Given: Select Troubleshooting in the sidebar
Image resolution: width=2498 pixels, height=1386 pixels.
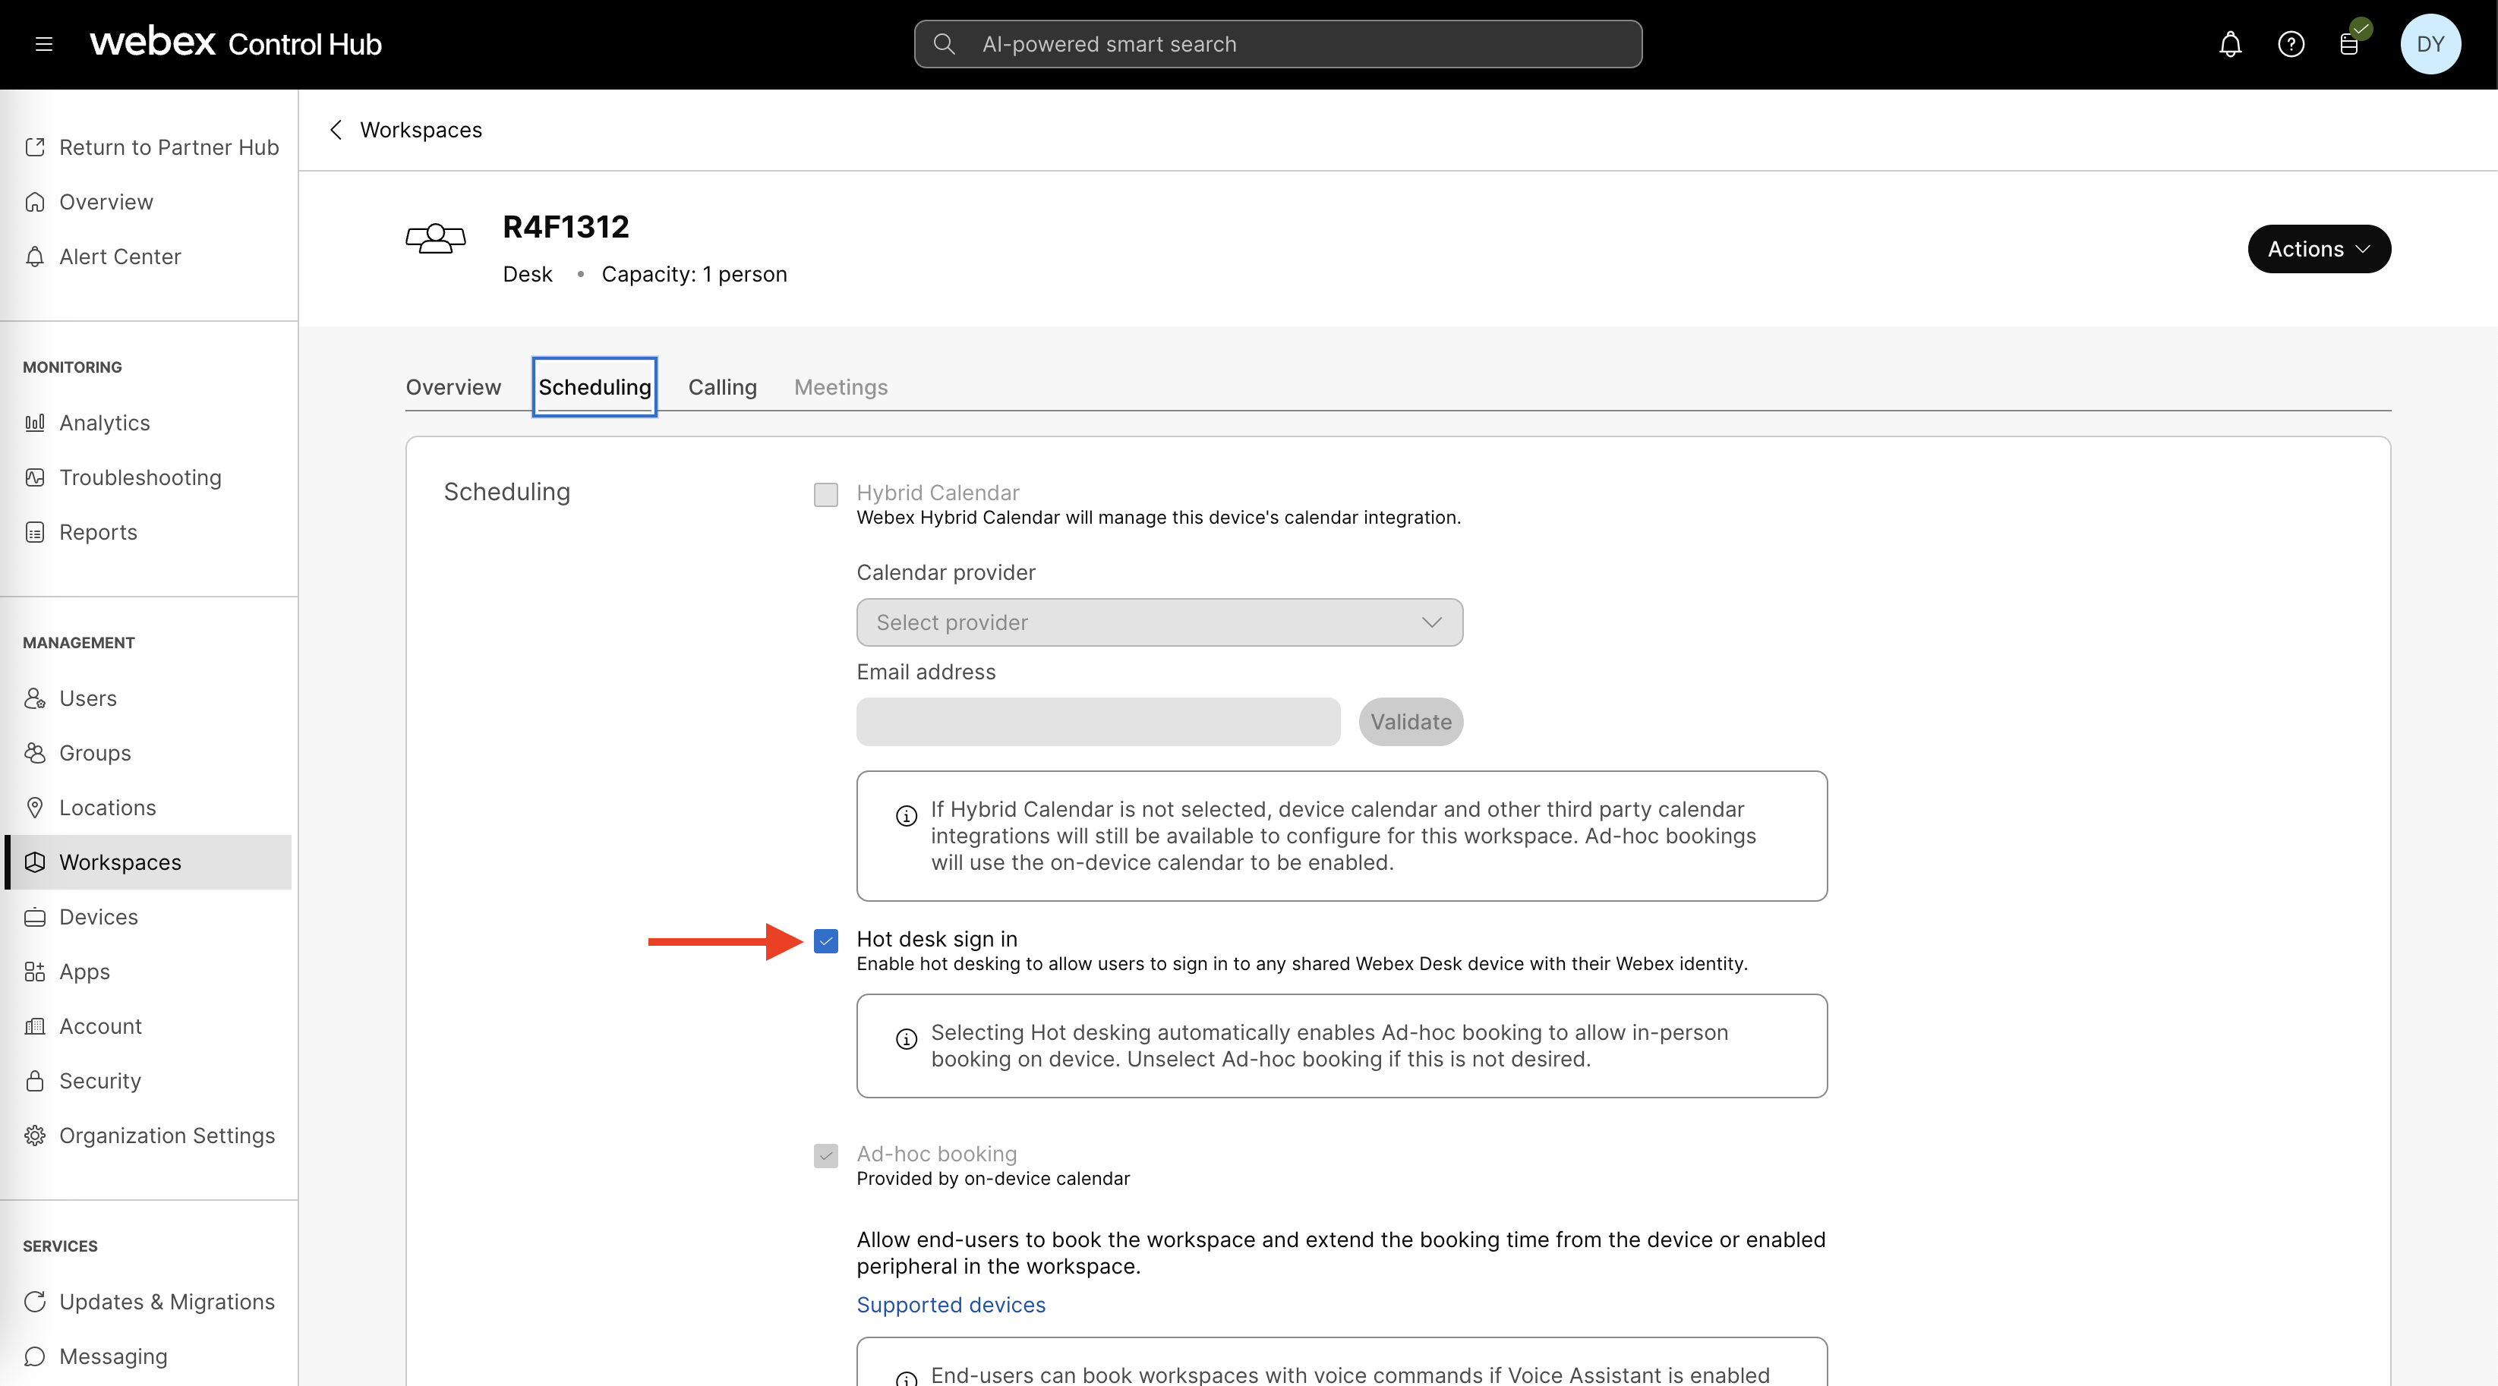Looking at the screenshot, I should coord(140,477).
